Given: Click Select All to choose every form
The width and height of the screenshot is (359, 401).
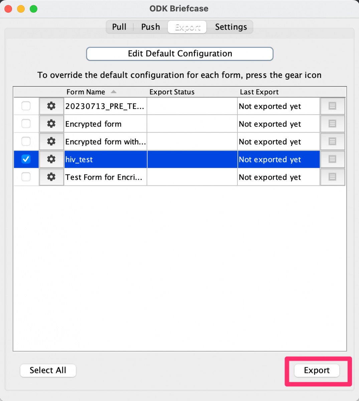Looking at the screenshot, I should tap(48, 370).
